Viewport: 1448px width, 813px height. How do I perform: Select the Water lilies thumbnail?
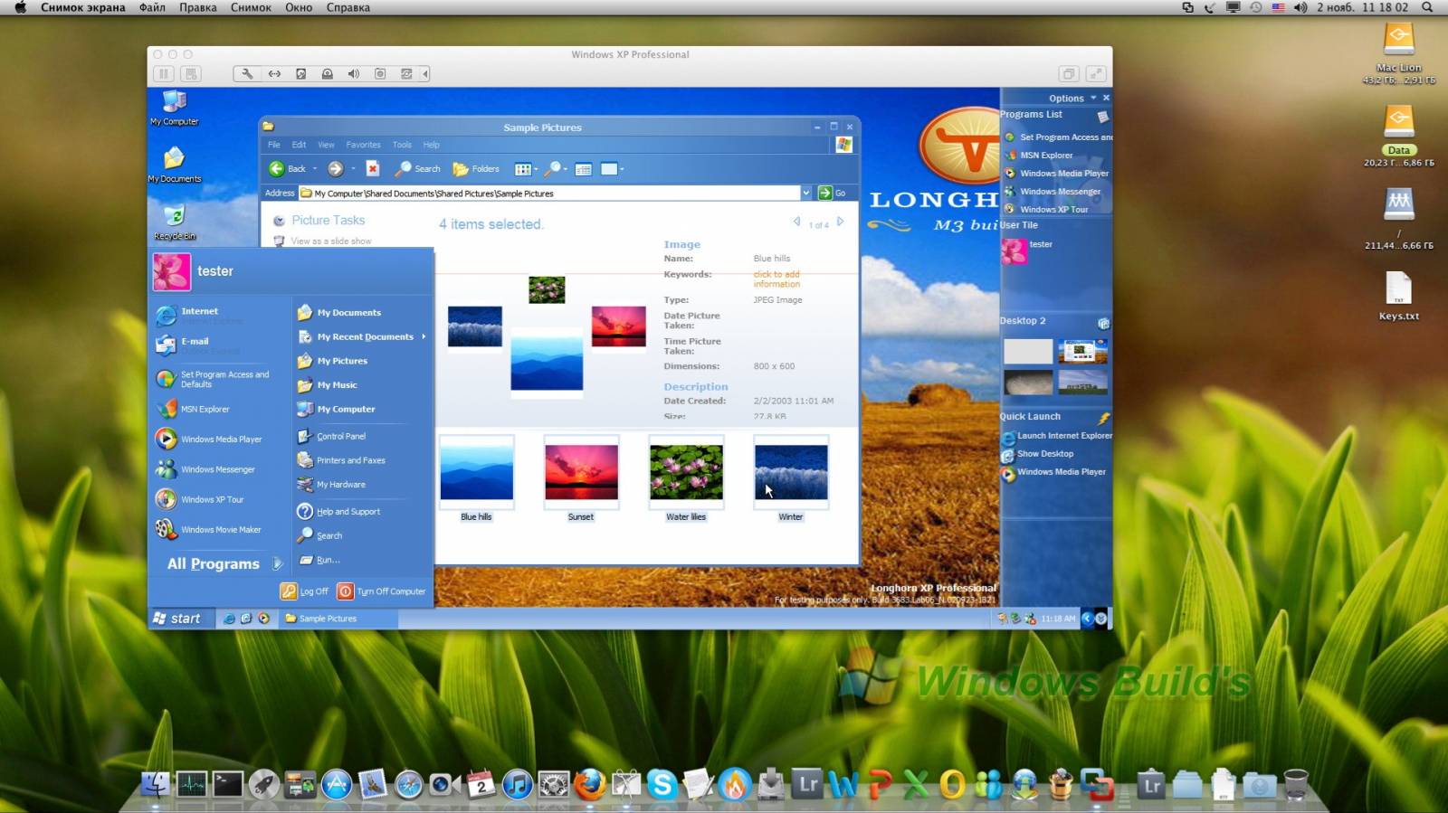686,478
